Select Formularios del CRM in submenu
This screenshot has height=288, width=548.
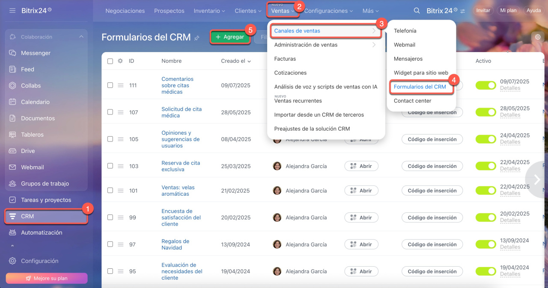tap(420, 87)
